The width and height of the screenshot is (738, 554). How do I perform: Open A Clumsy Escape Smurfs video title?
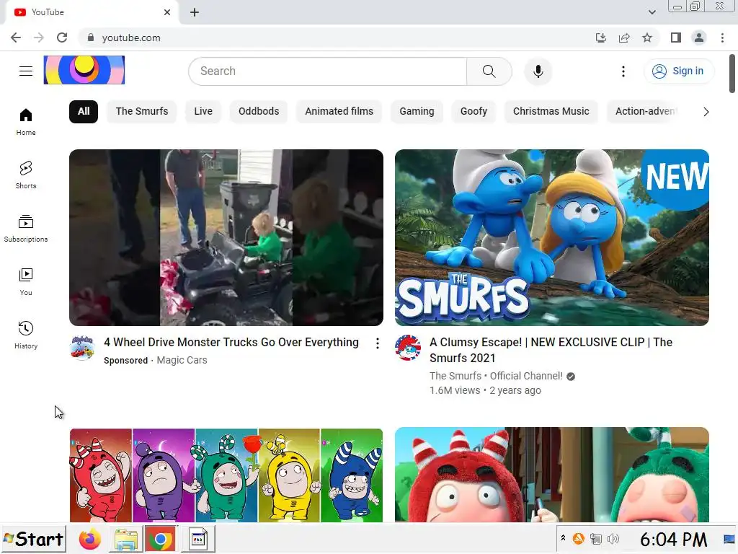551,351
